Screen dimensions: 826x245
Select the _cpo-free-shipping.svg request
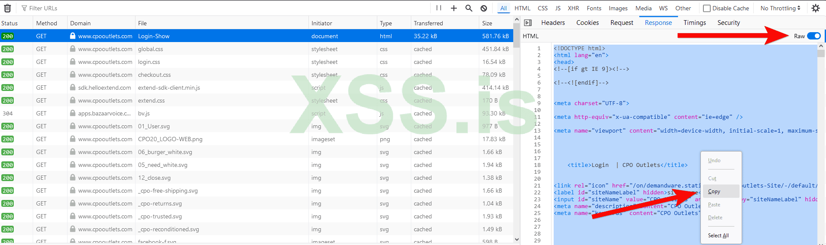(256, 191)
